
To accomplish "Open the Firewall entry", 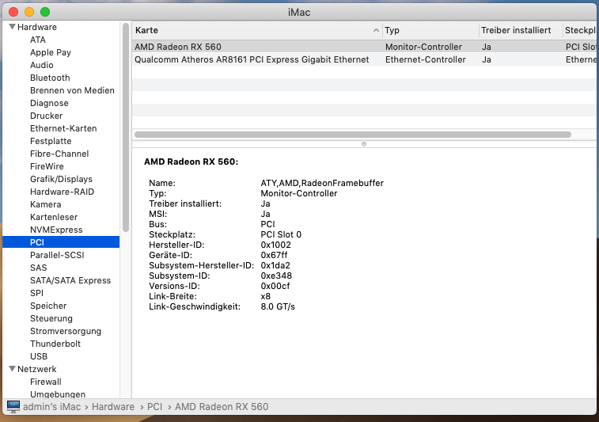I will (45, 382).
